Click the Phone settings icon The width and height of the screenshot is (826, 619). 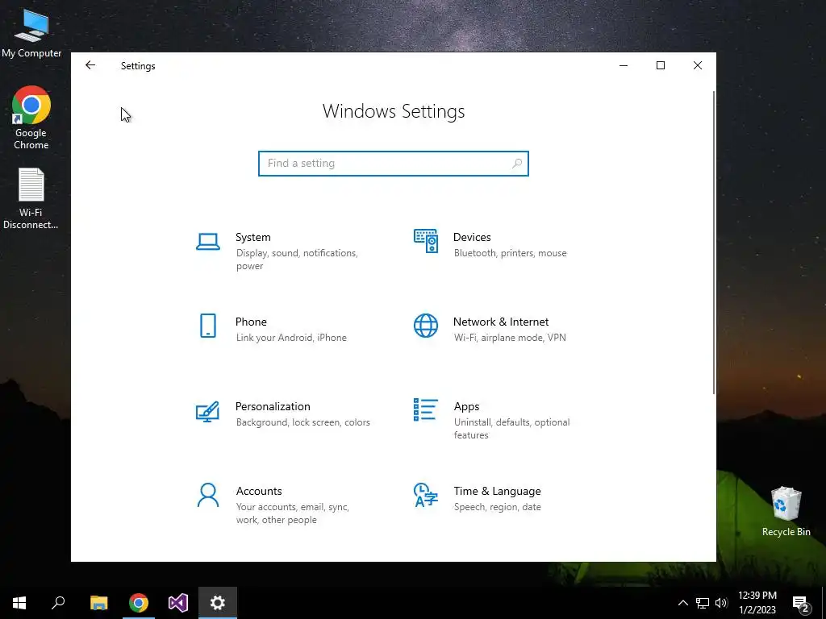point(208,326)
